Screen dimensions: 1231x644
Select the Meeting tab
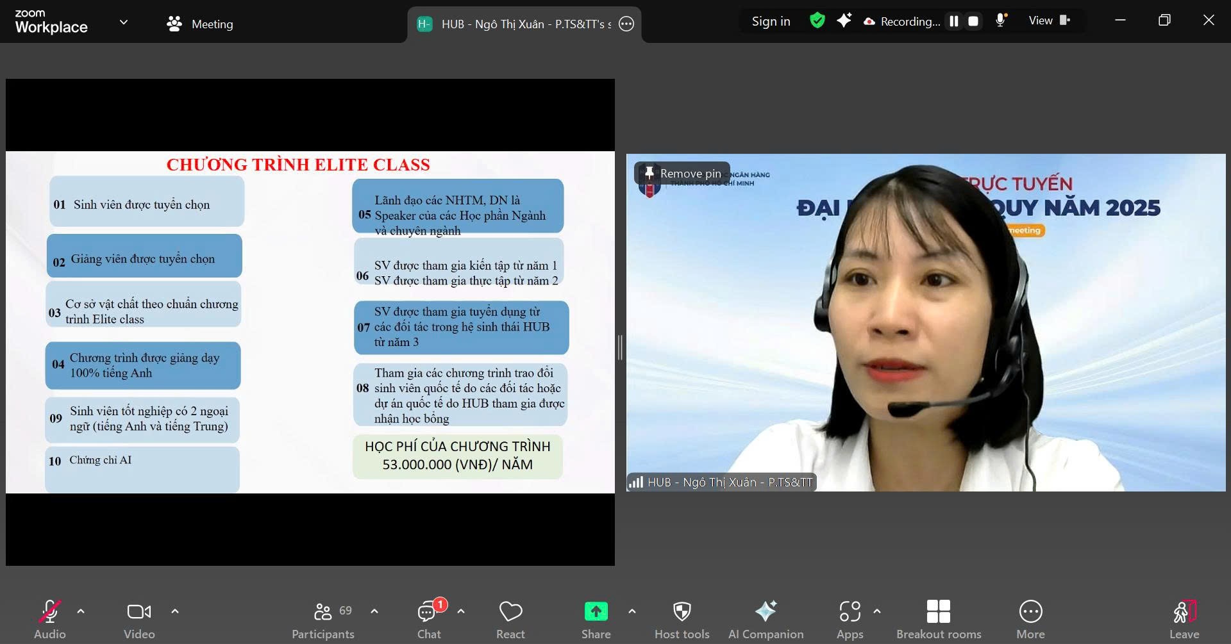pyautogui.click(x=200, y=24)
